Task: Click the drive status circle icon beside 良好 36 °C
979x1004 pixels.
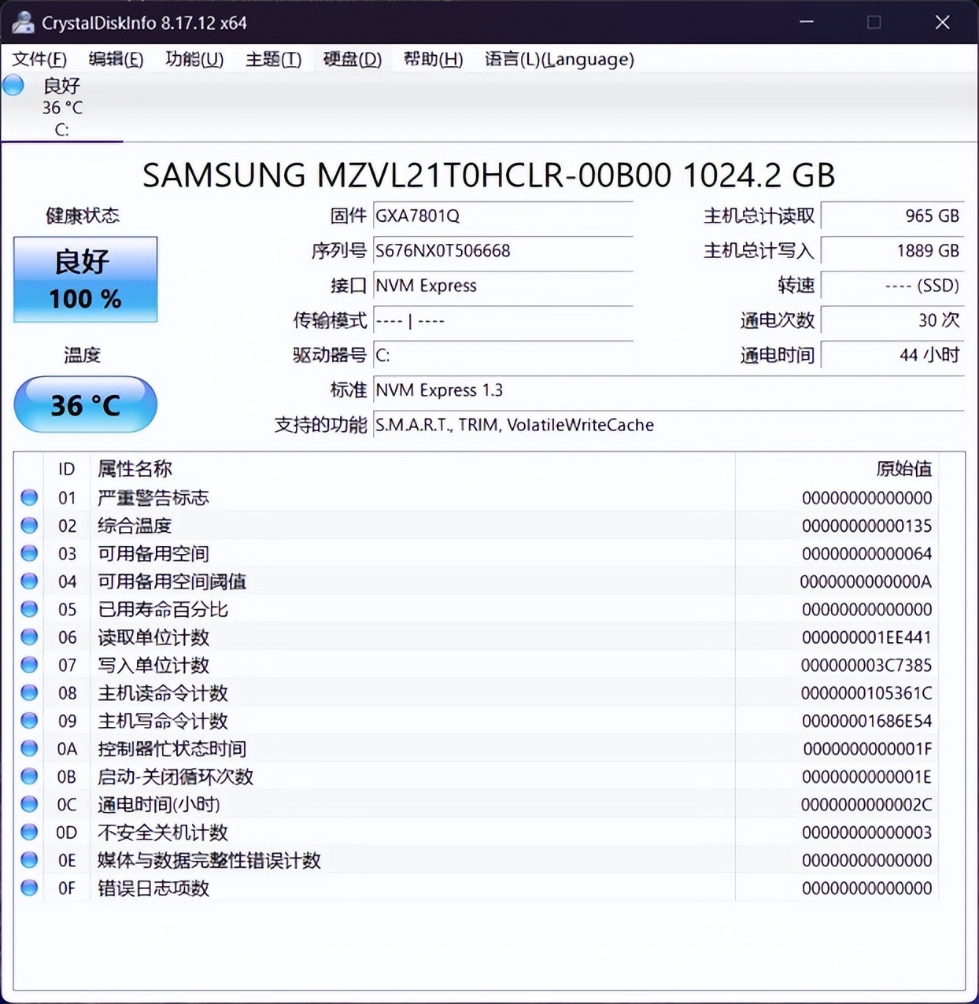Action: pos(13,85)
